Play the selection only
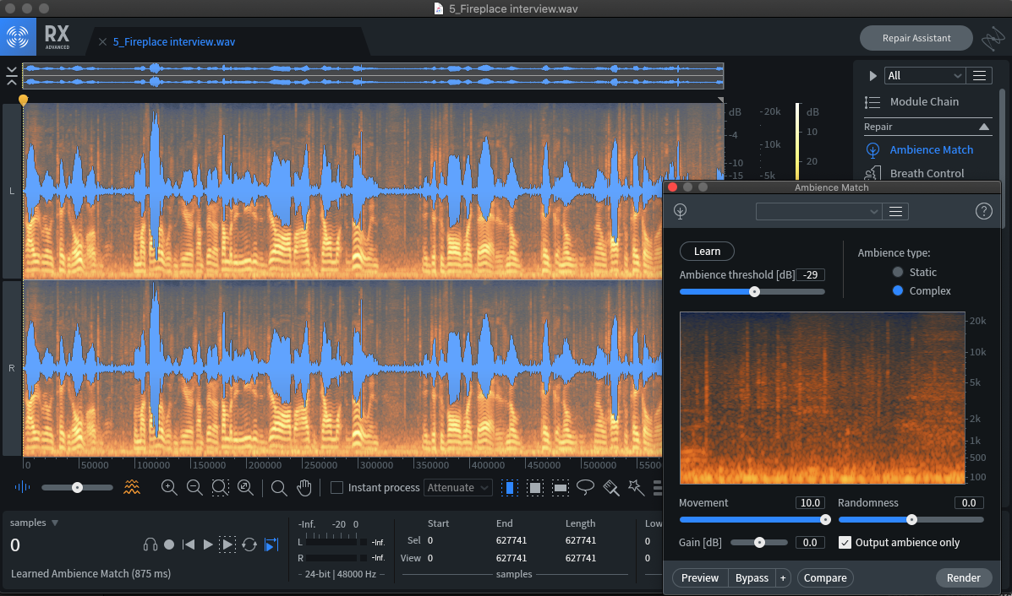 pyautogui.click(x=227, y=545)
